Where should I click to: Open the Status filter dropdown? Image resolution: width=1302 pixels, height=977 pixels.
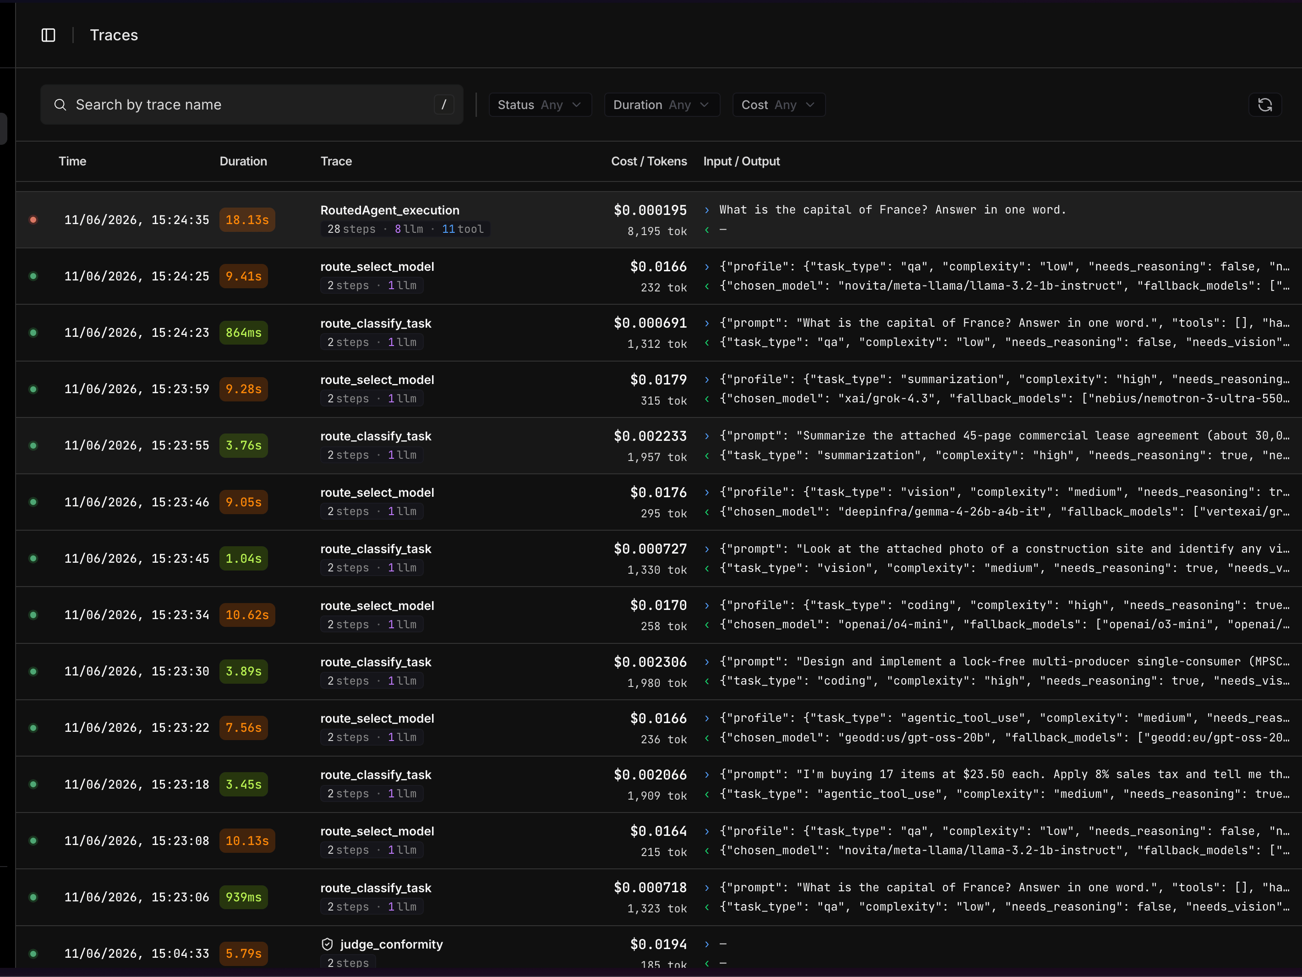click(x=540, y=105)
